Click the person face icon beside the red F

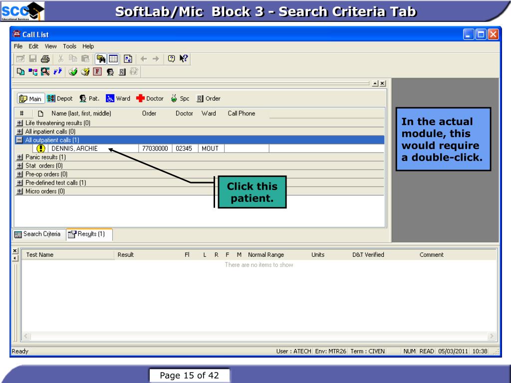110,72
